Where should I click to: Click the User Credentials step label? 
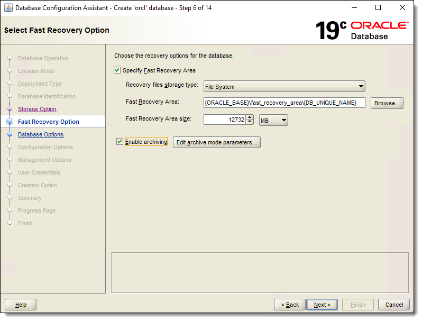tap(39, 172)
